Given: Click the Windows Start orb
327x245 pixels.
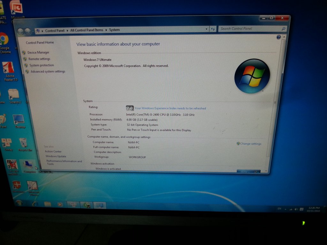Looking at the screenshot, I should pos(19,203).
